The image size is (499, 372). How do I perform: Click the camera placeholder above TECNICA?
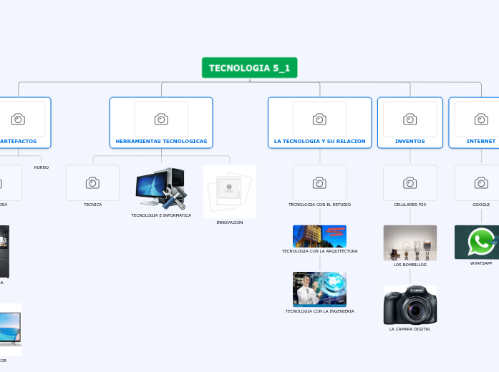pos(92,182)
